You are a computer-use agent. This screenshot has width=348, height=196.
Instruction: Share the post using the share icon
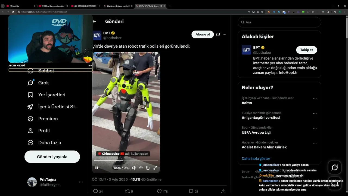click(223, 191)
